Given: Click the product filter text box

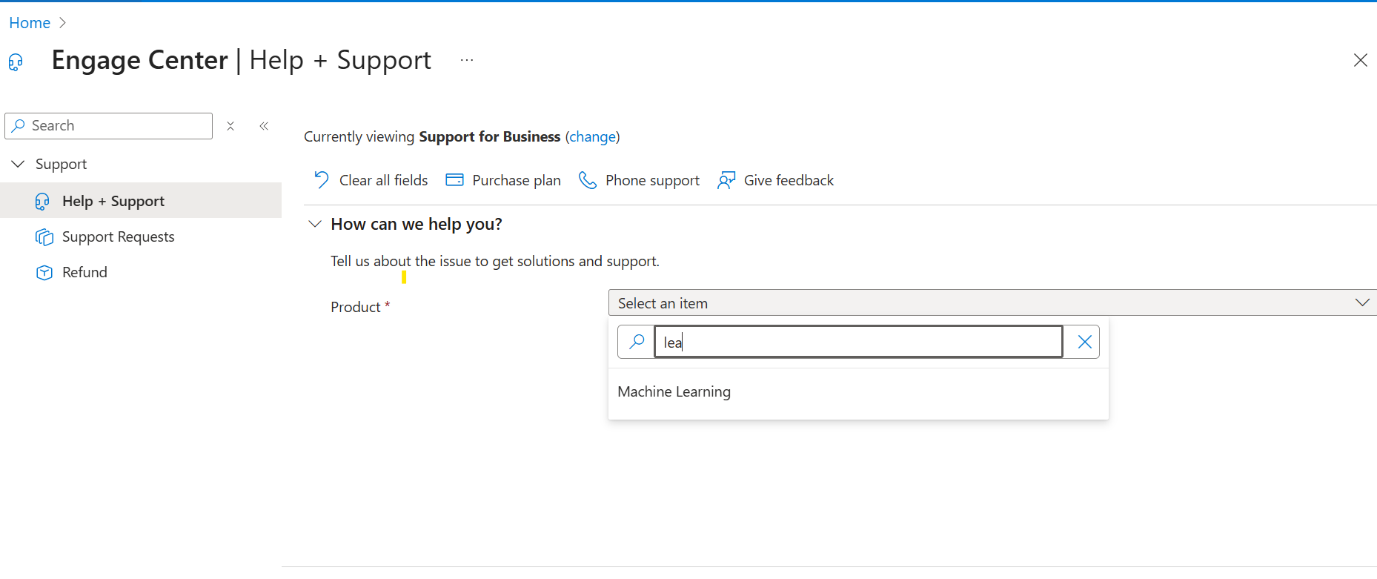Looking at the screenshot, I should point(858,342).
